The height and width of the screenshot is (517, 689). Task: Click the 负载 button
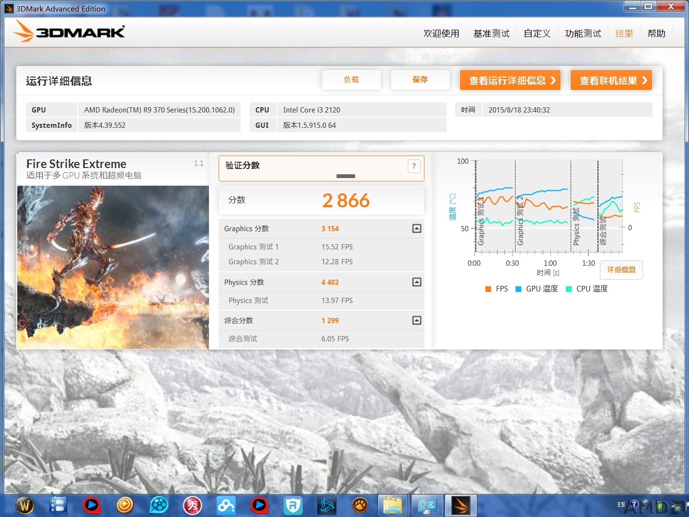(351, 80)
